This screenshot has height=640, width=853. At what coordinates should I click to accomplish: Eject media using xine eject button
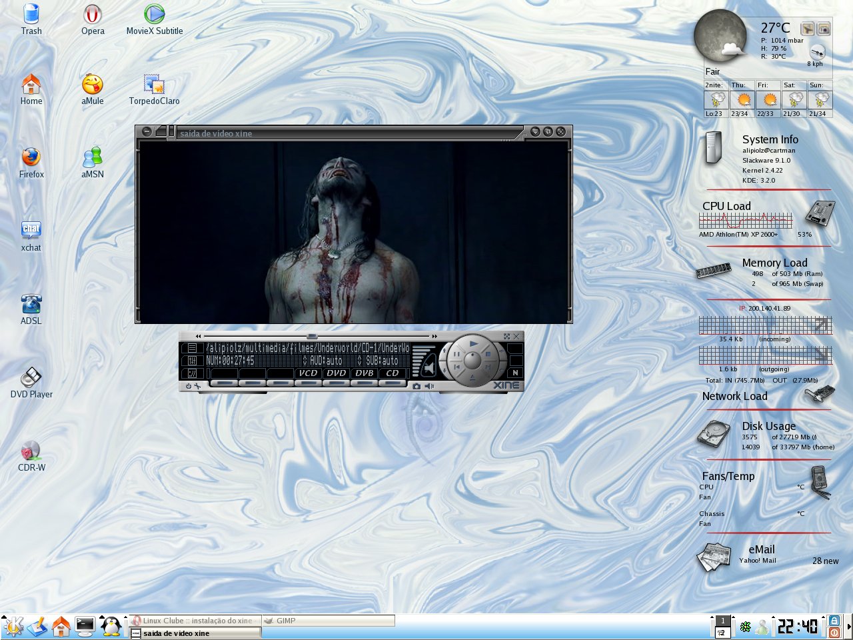click(x=472, y=379)
